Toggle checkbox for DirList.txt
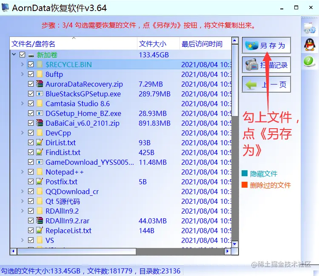 [x=31, y=142]
